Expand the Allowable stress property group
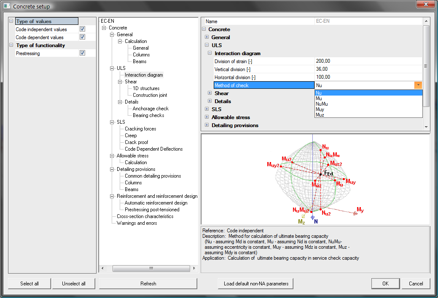Screen dimensions: 438x298 [207, 117]
